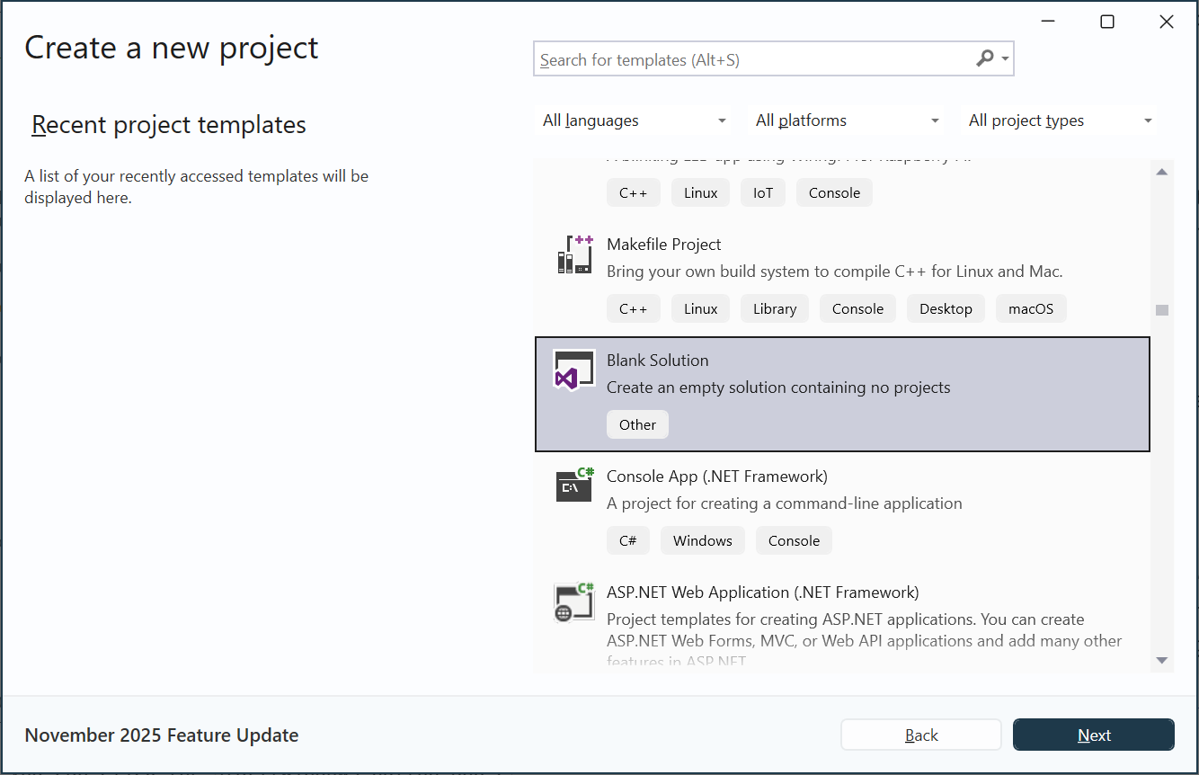Open the All languages filter dropdown
Screen dimensions: 1199x775
point(635,120)
